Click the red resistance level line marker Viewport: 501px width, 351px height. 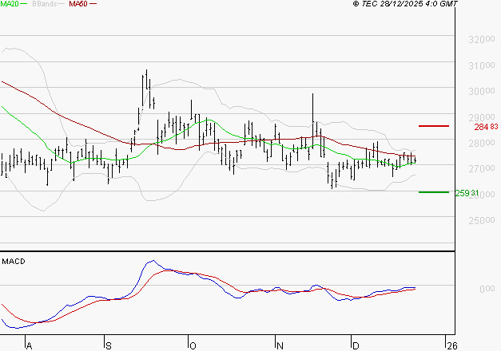(434, 126)
